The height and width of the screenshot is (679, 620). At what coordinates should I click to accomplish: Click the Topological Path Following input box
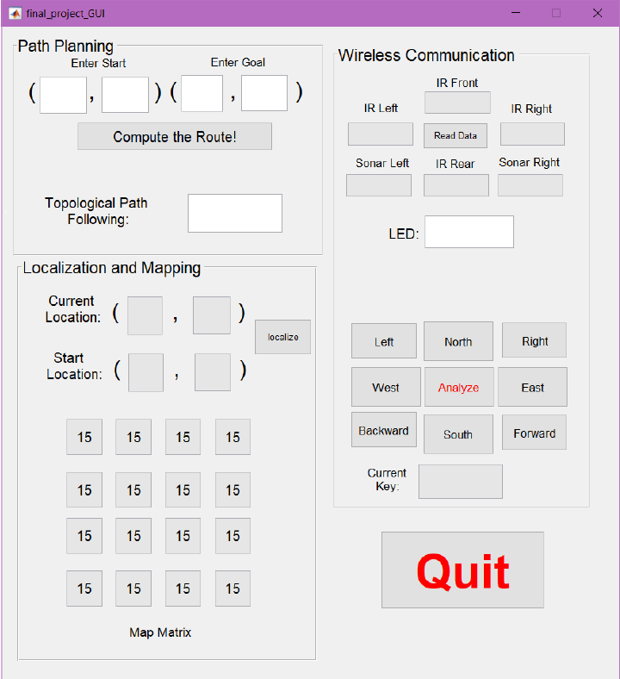[x=234, y=213]
